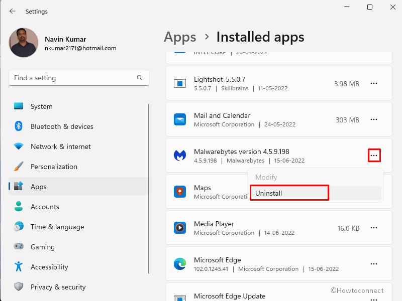Click the Microsoft Edge app name
Viewport: 402px width, 301px height.
(218, 260)
